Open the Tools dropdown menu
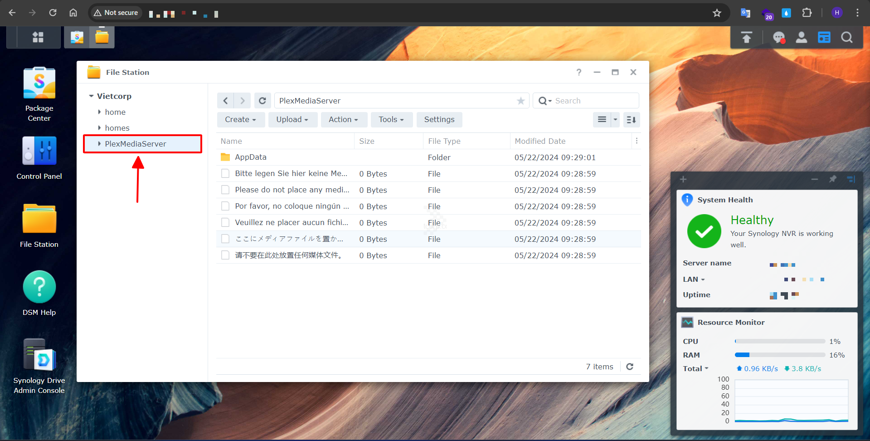The height and width of the screenshot is (441, 870). (x=391, y=120)
